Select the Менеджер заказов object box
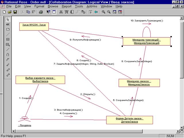This screenshot has width=184, height=138. coord(139,83)
